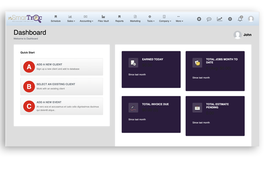
Task: Show the More menu options
Action: (x=179, y=19)
